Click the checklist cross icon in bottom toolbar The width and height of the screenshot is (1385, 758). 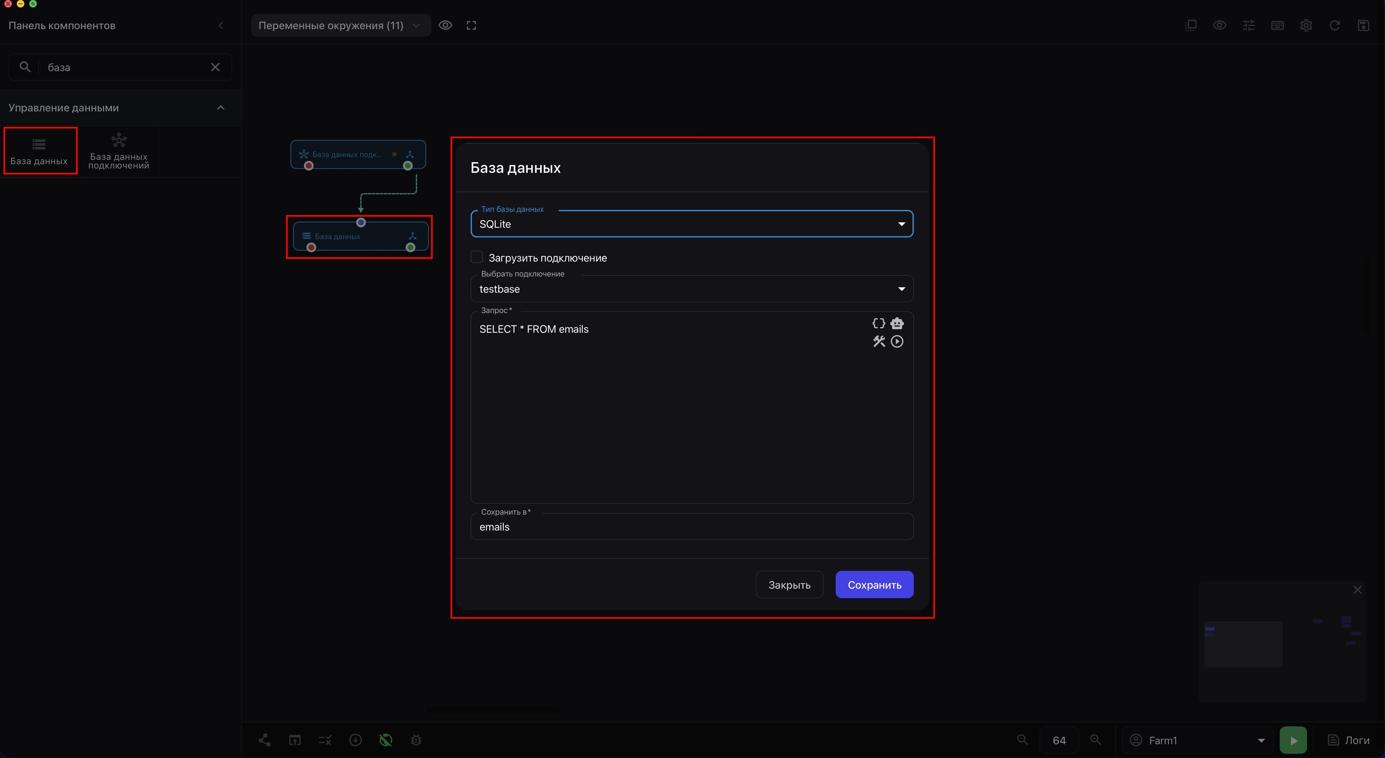[325, 740]
